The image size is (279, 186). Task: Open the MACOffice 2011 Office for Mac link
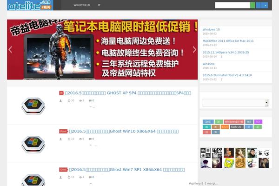click(x=228, y=41)
